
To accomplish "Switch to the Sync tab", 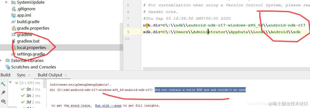I will coord(21,75).
